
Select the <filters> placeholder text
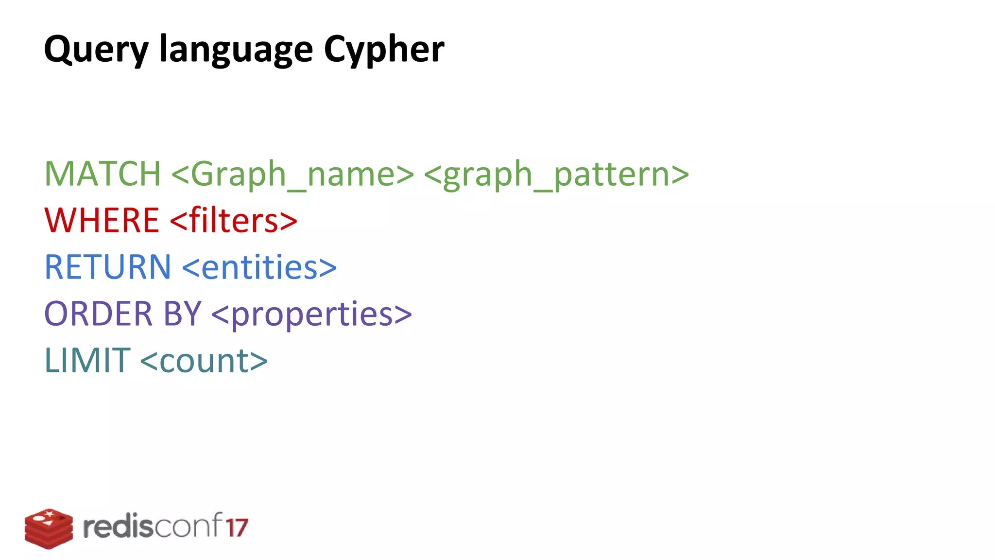pyautogui.click(x=234, y=220)
